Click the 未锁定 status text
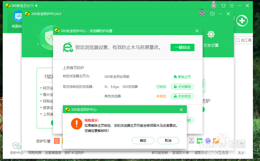Viewport: 260px width, 161px height. click(x=161, y=96)
